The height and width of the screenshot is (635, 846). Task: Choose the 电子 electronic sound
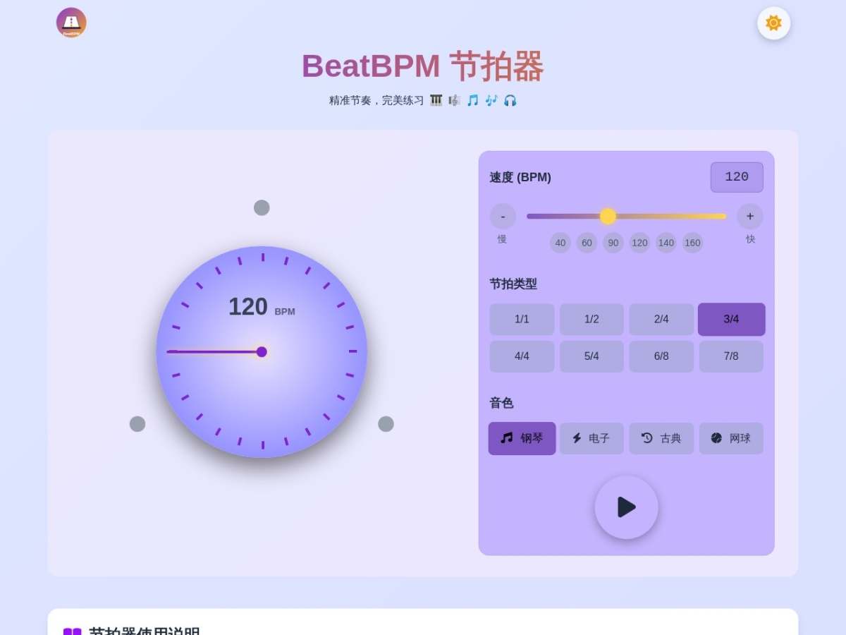591,438
